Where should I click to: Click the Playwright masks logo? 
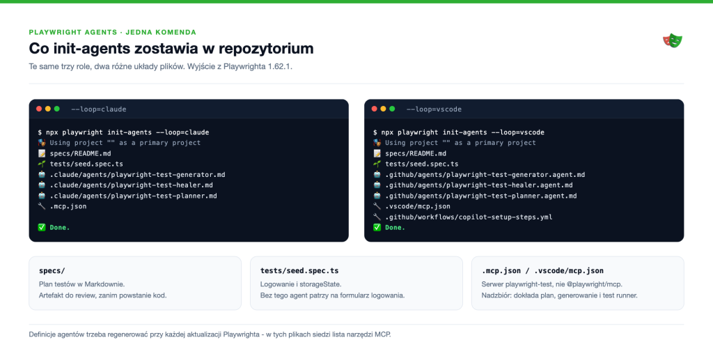pyautogui.click(x=673, y=41)
